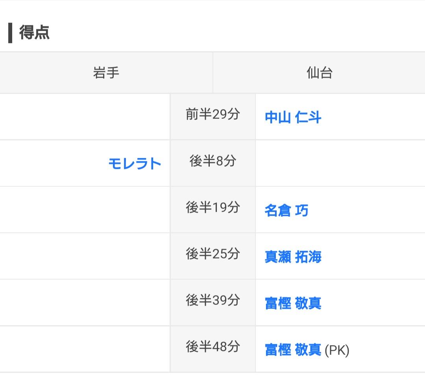425x380 pixels.
Task: Click the 仙台 team column header
Action: [319, 73]
